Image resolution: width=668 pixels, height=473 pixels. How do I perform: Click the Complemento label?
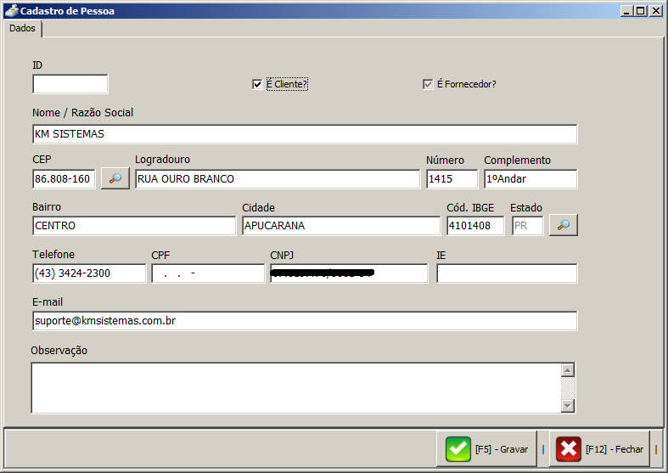517,160
